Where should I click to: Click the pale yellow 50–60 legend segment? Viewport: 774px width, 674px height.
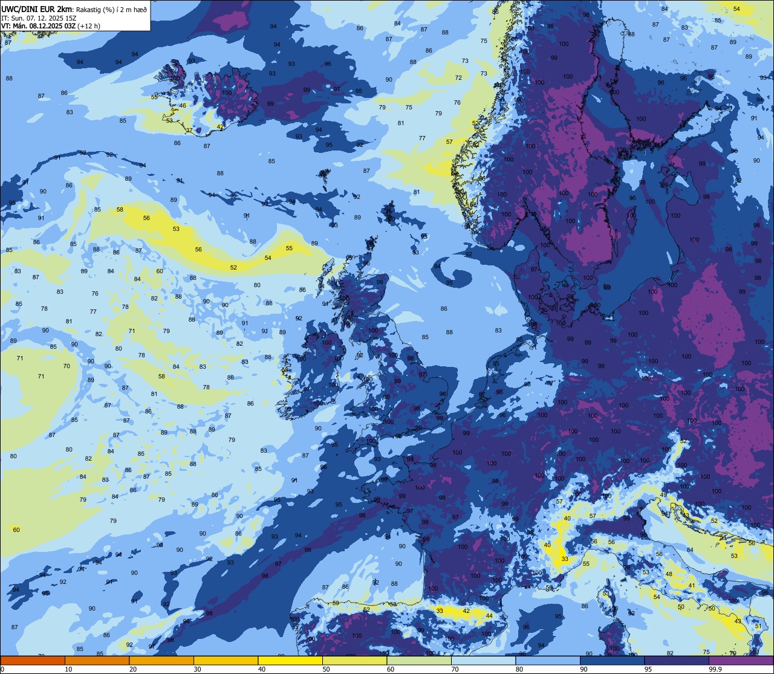pos(354,660)
